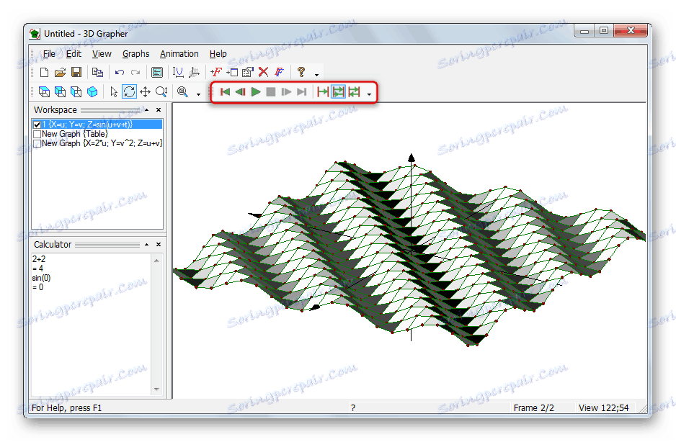Open a file with the folder icon
The image size is (676, 442).
coord(60,73)
